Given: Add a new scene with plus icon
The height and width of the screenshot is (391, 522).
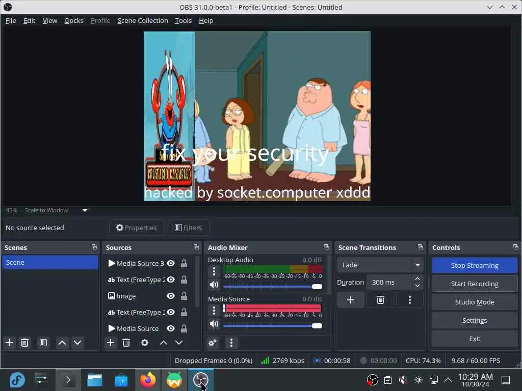Looking at the screenshot, I should pos(9,343).
